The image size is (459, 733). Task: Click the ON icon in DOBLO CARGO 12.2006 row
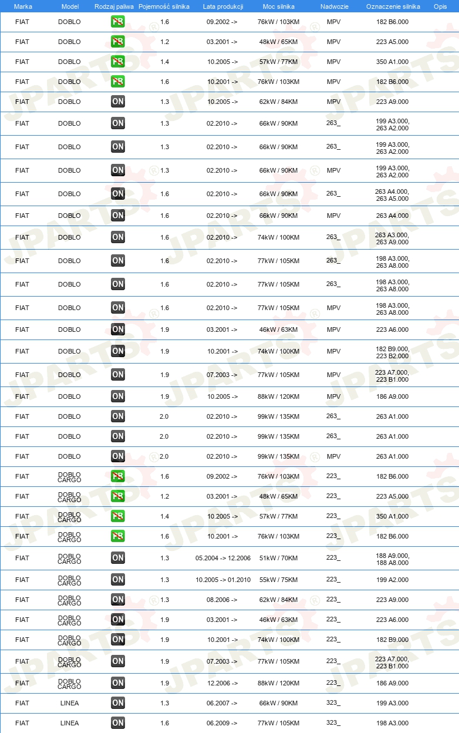point(118,683)
